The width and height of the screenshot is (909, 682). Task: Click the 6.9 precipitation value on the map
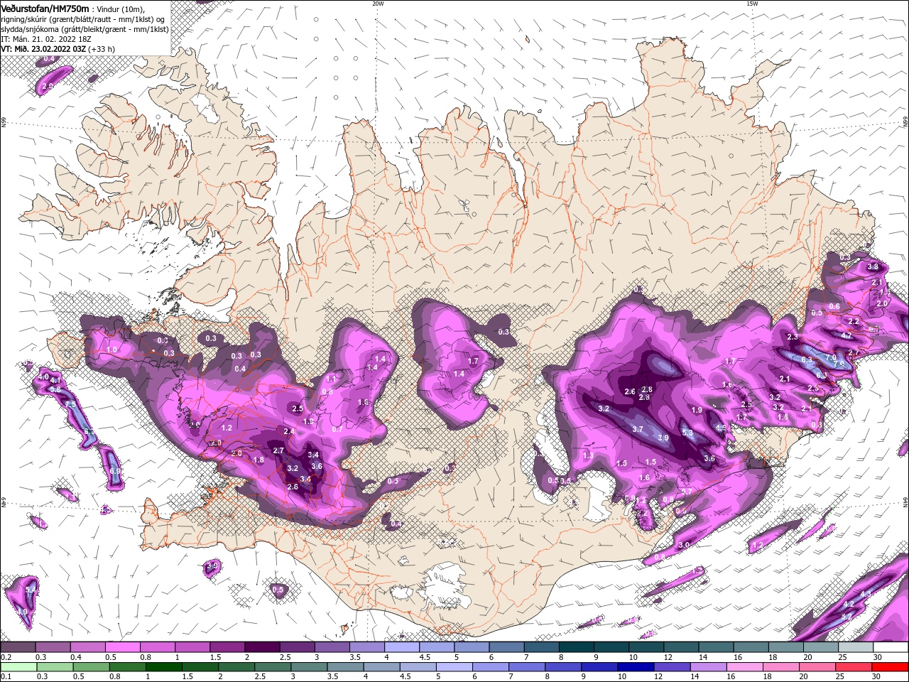point(116,470)
